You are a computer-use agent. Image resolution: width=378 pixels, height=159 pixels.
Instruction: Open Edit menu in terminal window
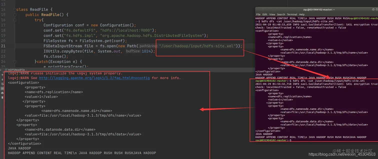point(265,14)
